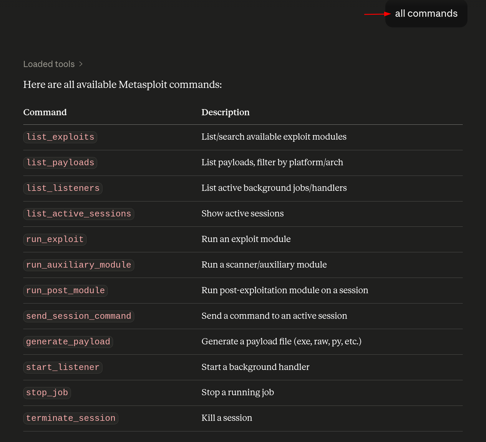The width and height of the screenshot is (486, 442).
Task: Click "Show active sessions" description
Action: click(x=243, y=214)
